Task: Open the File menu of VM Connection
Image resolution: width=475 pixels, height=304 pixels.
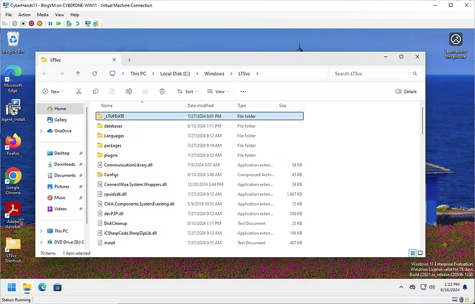Action: click(9, 15)
